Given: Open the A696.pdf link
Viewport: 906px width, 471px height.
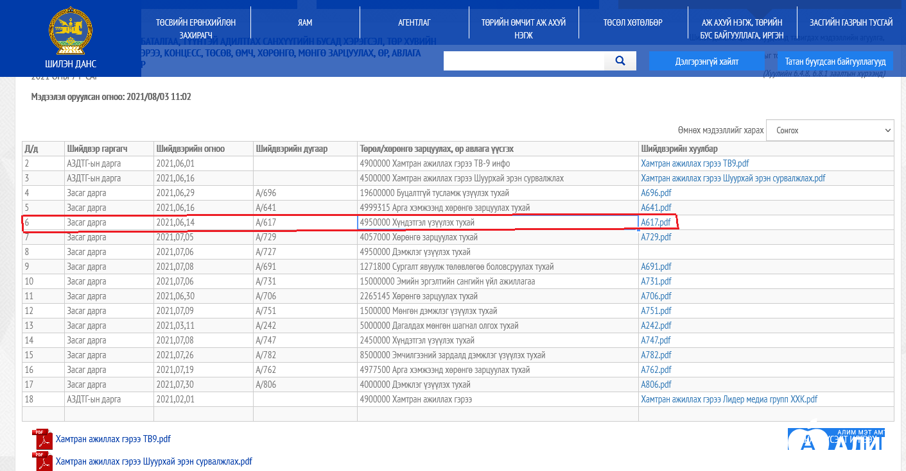Looking at the screenshot, I should click(x=656, y=193).
